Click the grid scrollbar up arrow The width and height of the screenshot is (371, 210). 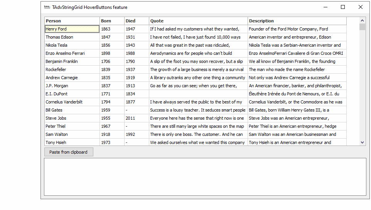coord(362,20)
